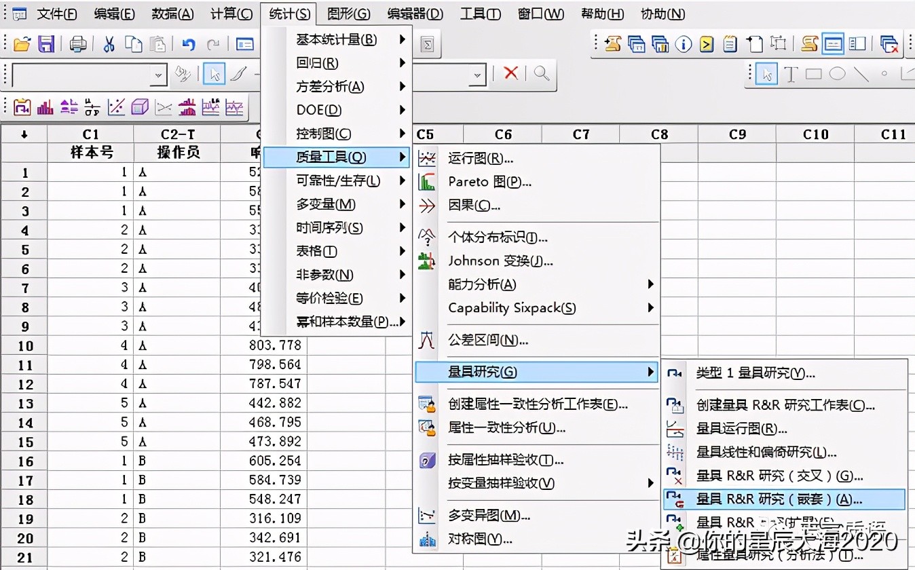Open a Minitab project file
Viewport: 915px width, 570px height.
22,44
